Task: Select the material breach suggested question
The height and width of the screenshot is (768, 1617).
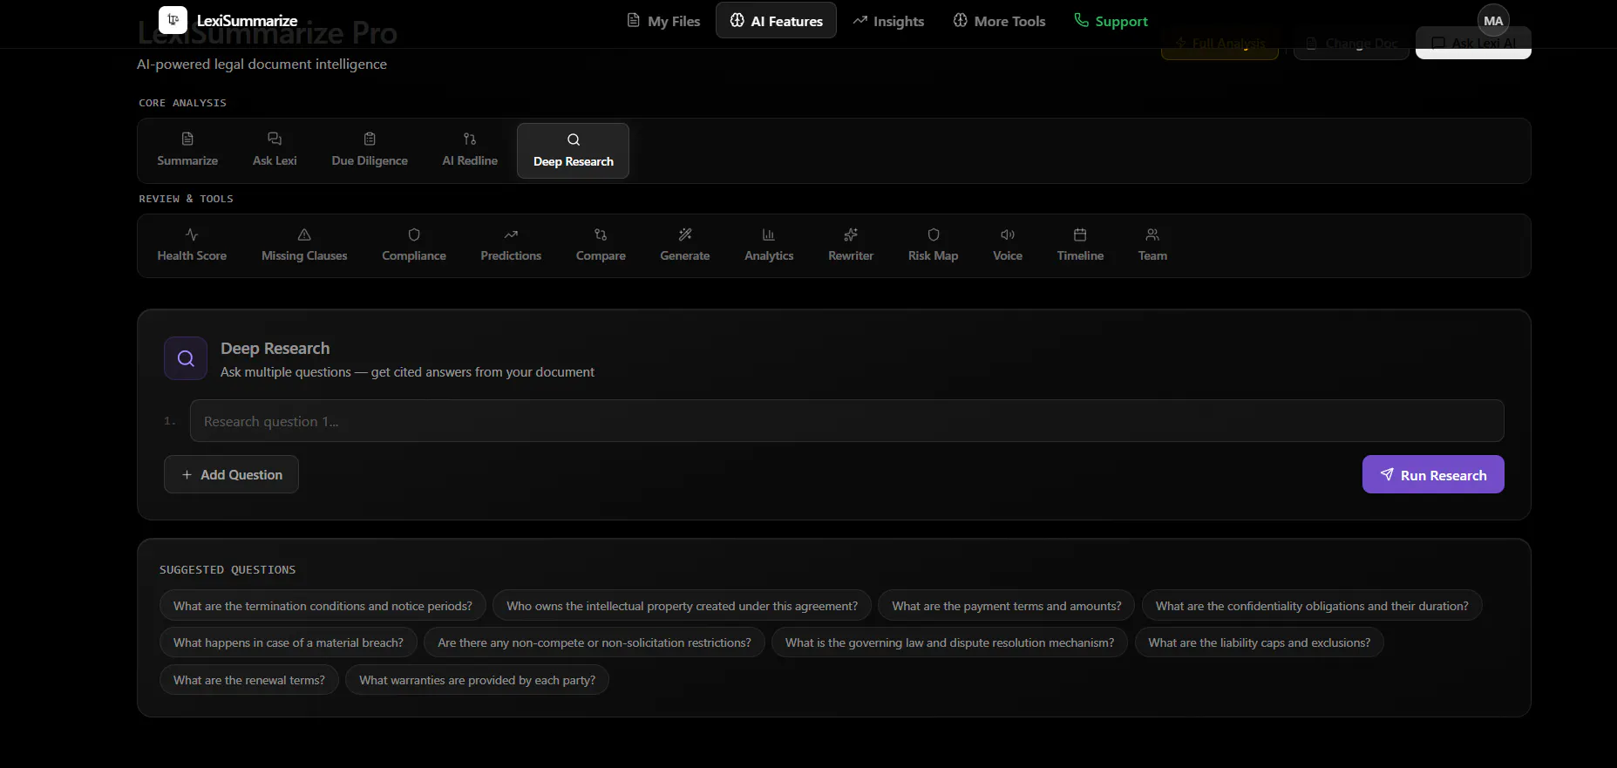Action: click(289, 642)
